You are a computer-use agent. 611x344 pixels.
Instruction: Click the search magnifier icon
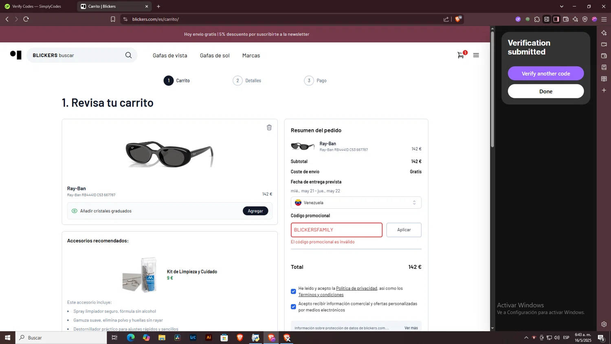pyautogui.click(x=128, y=55)
